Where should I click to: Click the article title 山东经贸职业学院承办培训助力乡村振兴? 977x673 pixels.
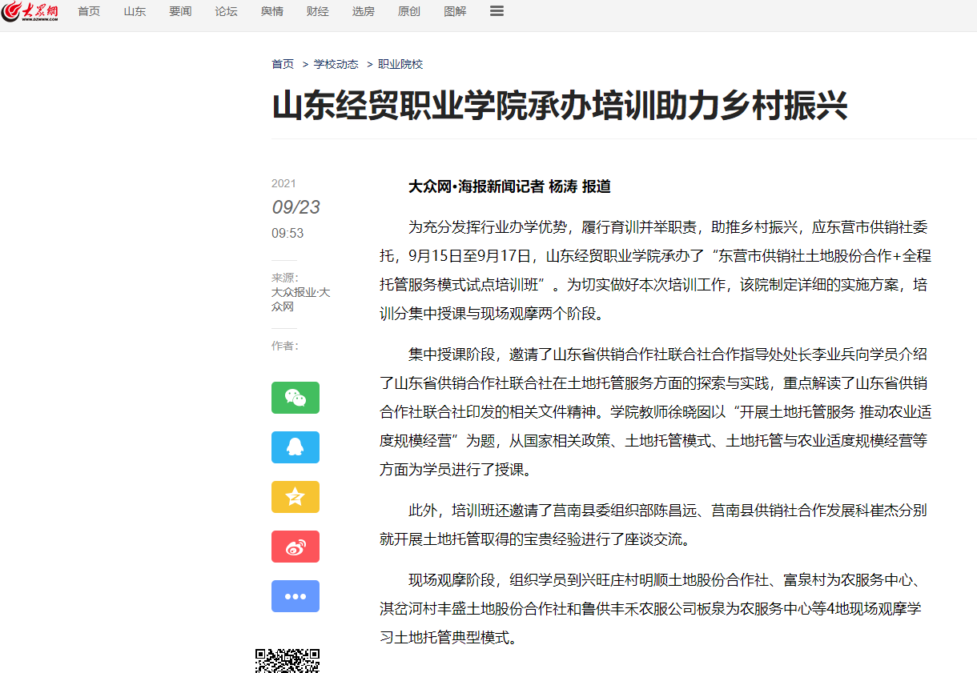click(x=560, y=106)
